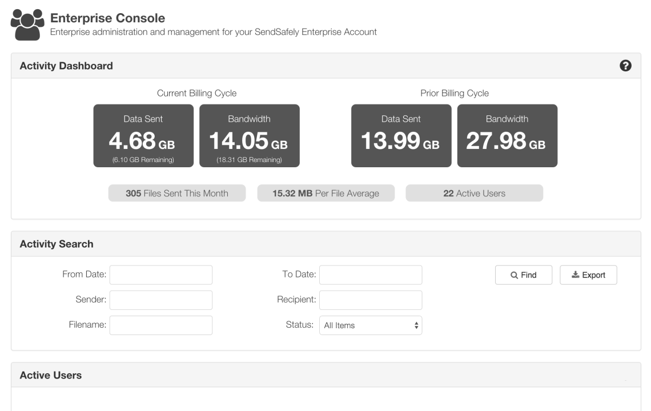Click into the To Date field
Screen dimensions: 651x411
tap(371, 275)
